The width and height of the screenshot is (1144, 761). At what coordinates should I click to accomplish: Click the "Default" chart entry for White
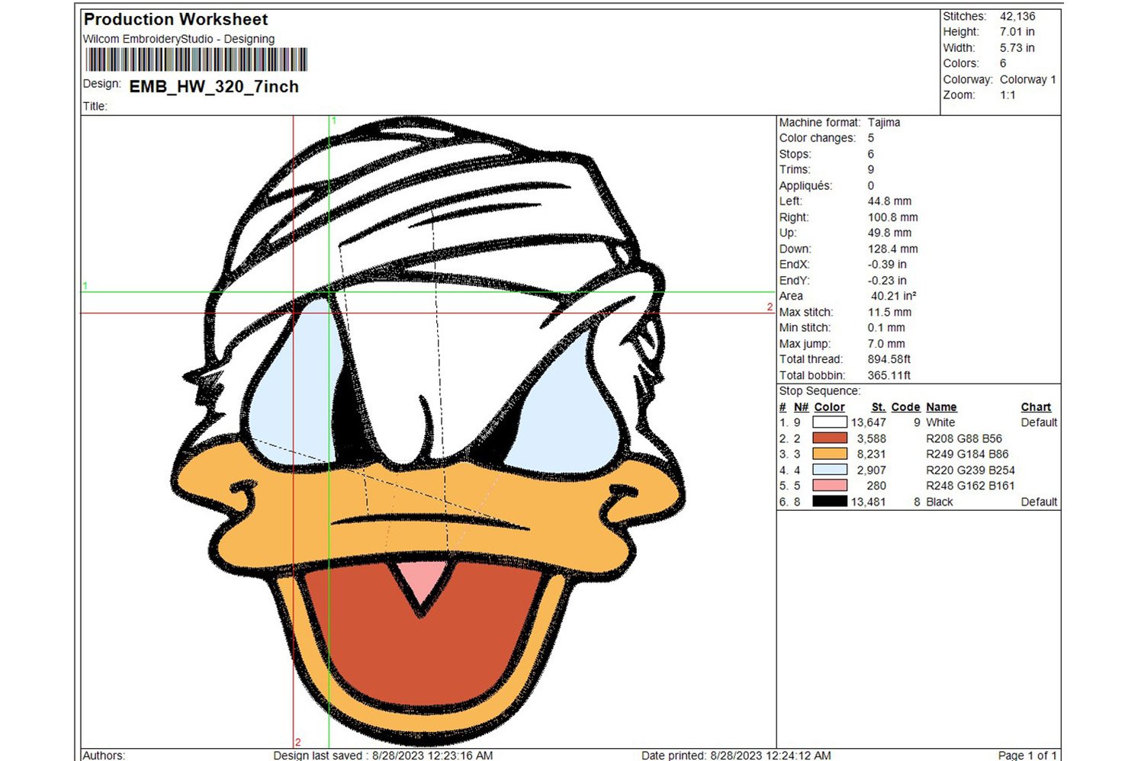tap(1039, 422)
